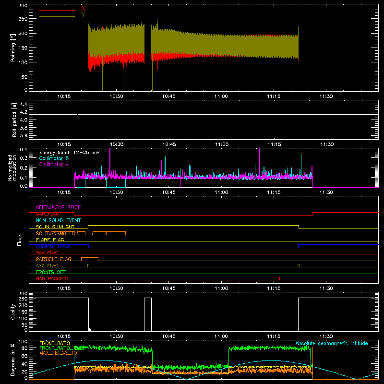
Task: Click the 10:30 tick under the Roll period plot
Action: click(117, 144)
